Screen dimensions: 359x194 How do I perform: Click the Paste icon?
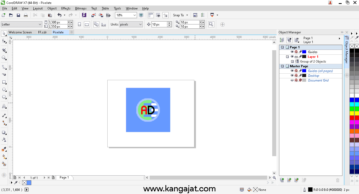point(50,15)
